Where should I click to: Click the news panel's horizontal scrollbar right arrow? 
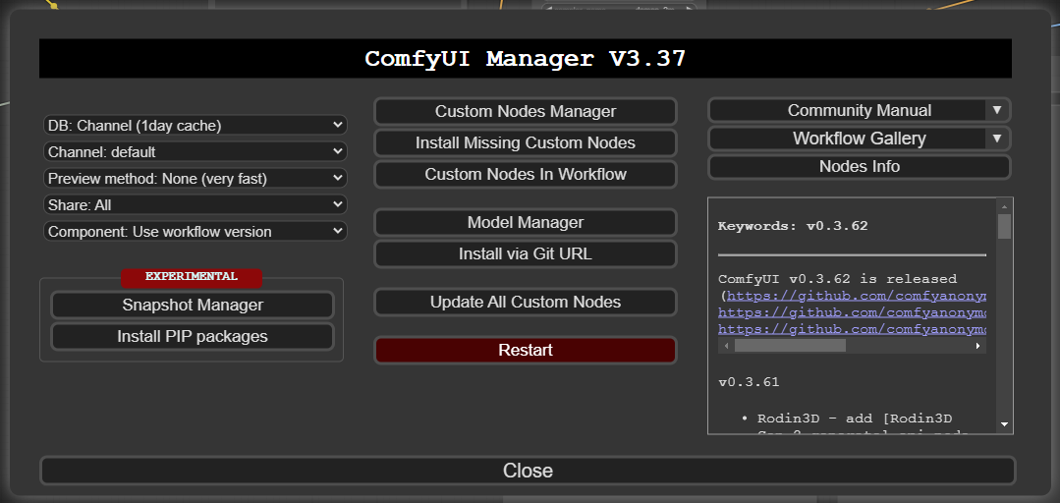click(977, 346)
